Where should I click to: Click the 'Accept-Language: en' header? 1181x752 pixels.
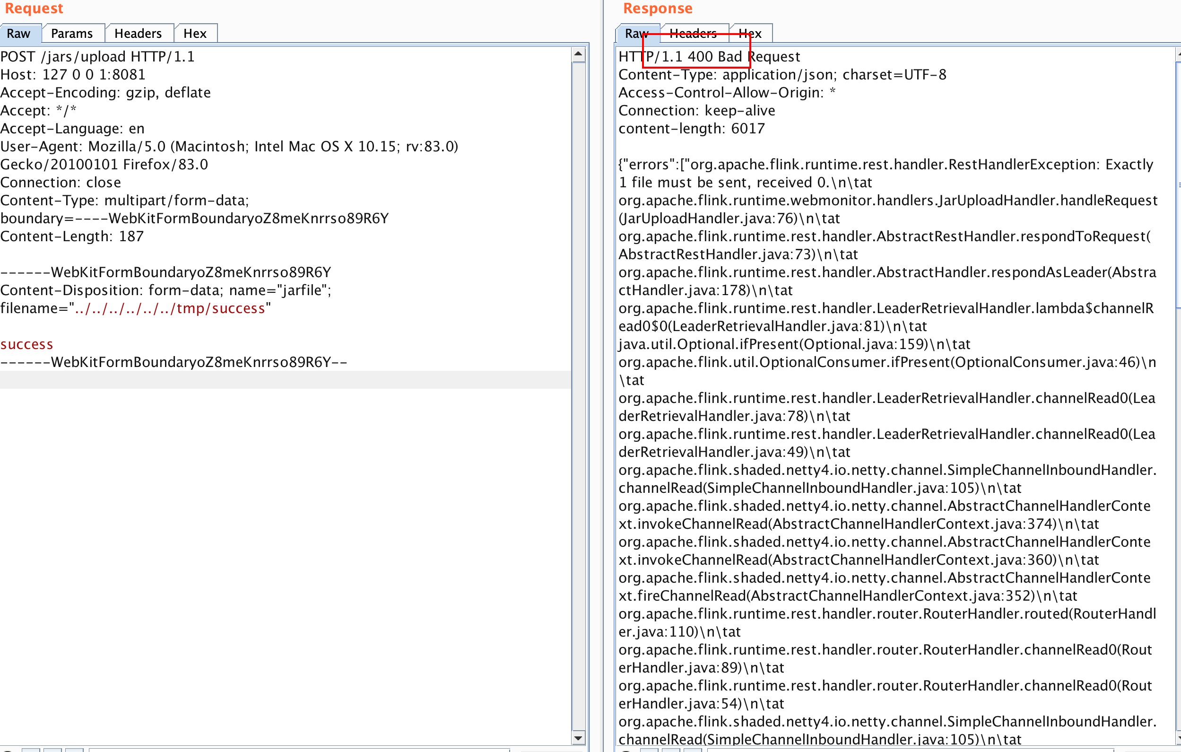72,129
